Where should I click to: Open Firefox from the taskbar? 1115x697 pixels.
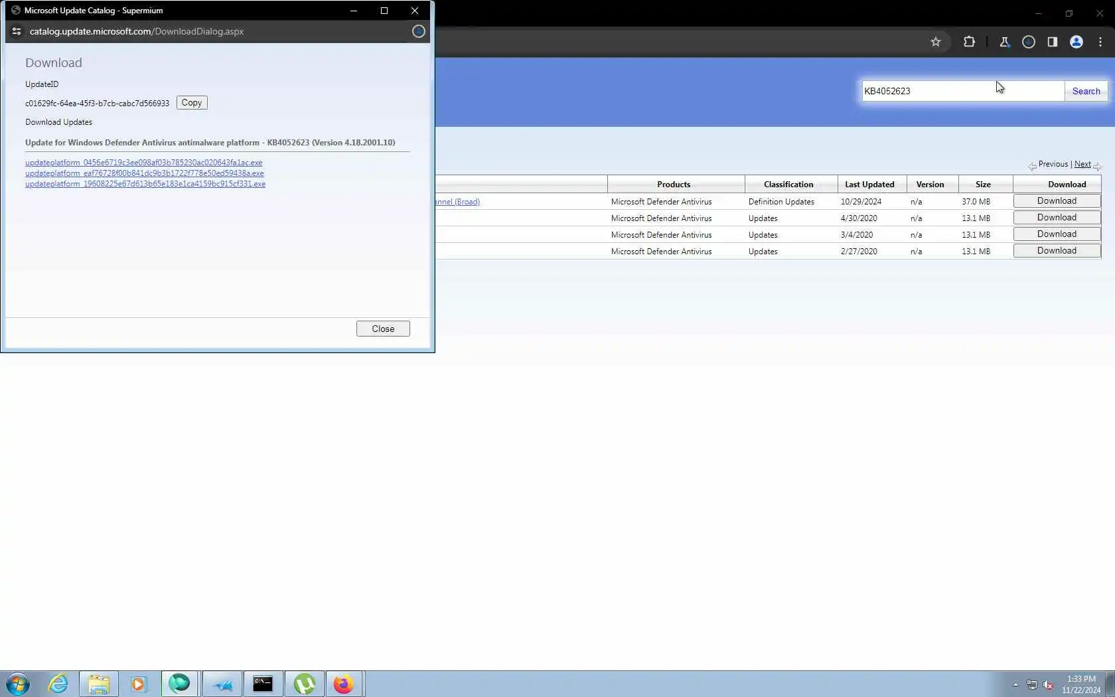tap(344, 684)
